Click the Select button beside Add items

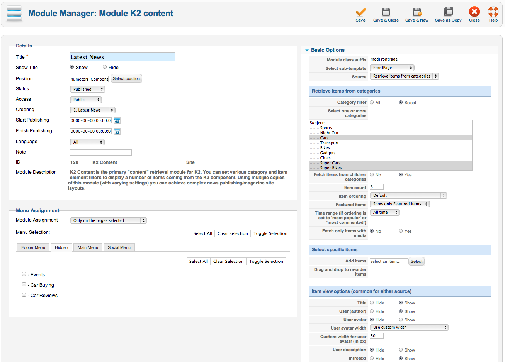(417, 261)
